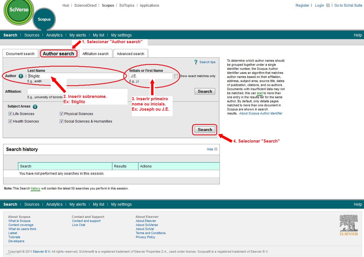The image size is (364, 257).
Task: Click the Hub link in the header
Action: 66,5
